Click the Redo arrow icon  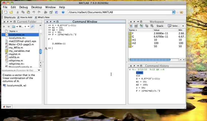[39, 12]
